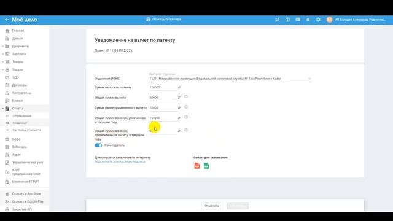The image size is (393, 221).
Task: Click the phone call icon in header
Action: point(277,20)
